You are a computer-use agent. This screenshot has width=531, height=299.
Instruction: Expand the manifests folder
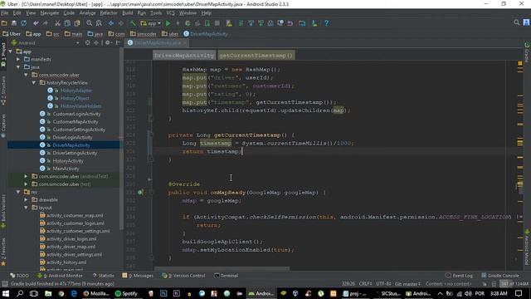(x=18, y=59)
